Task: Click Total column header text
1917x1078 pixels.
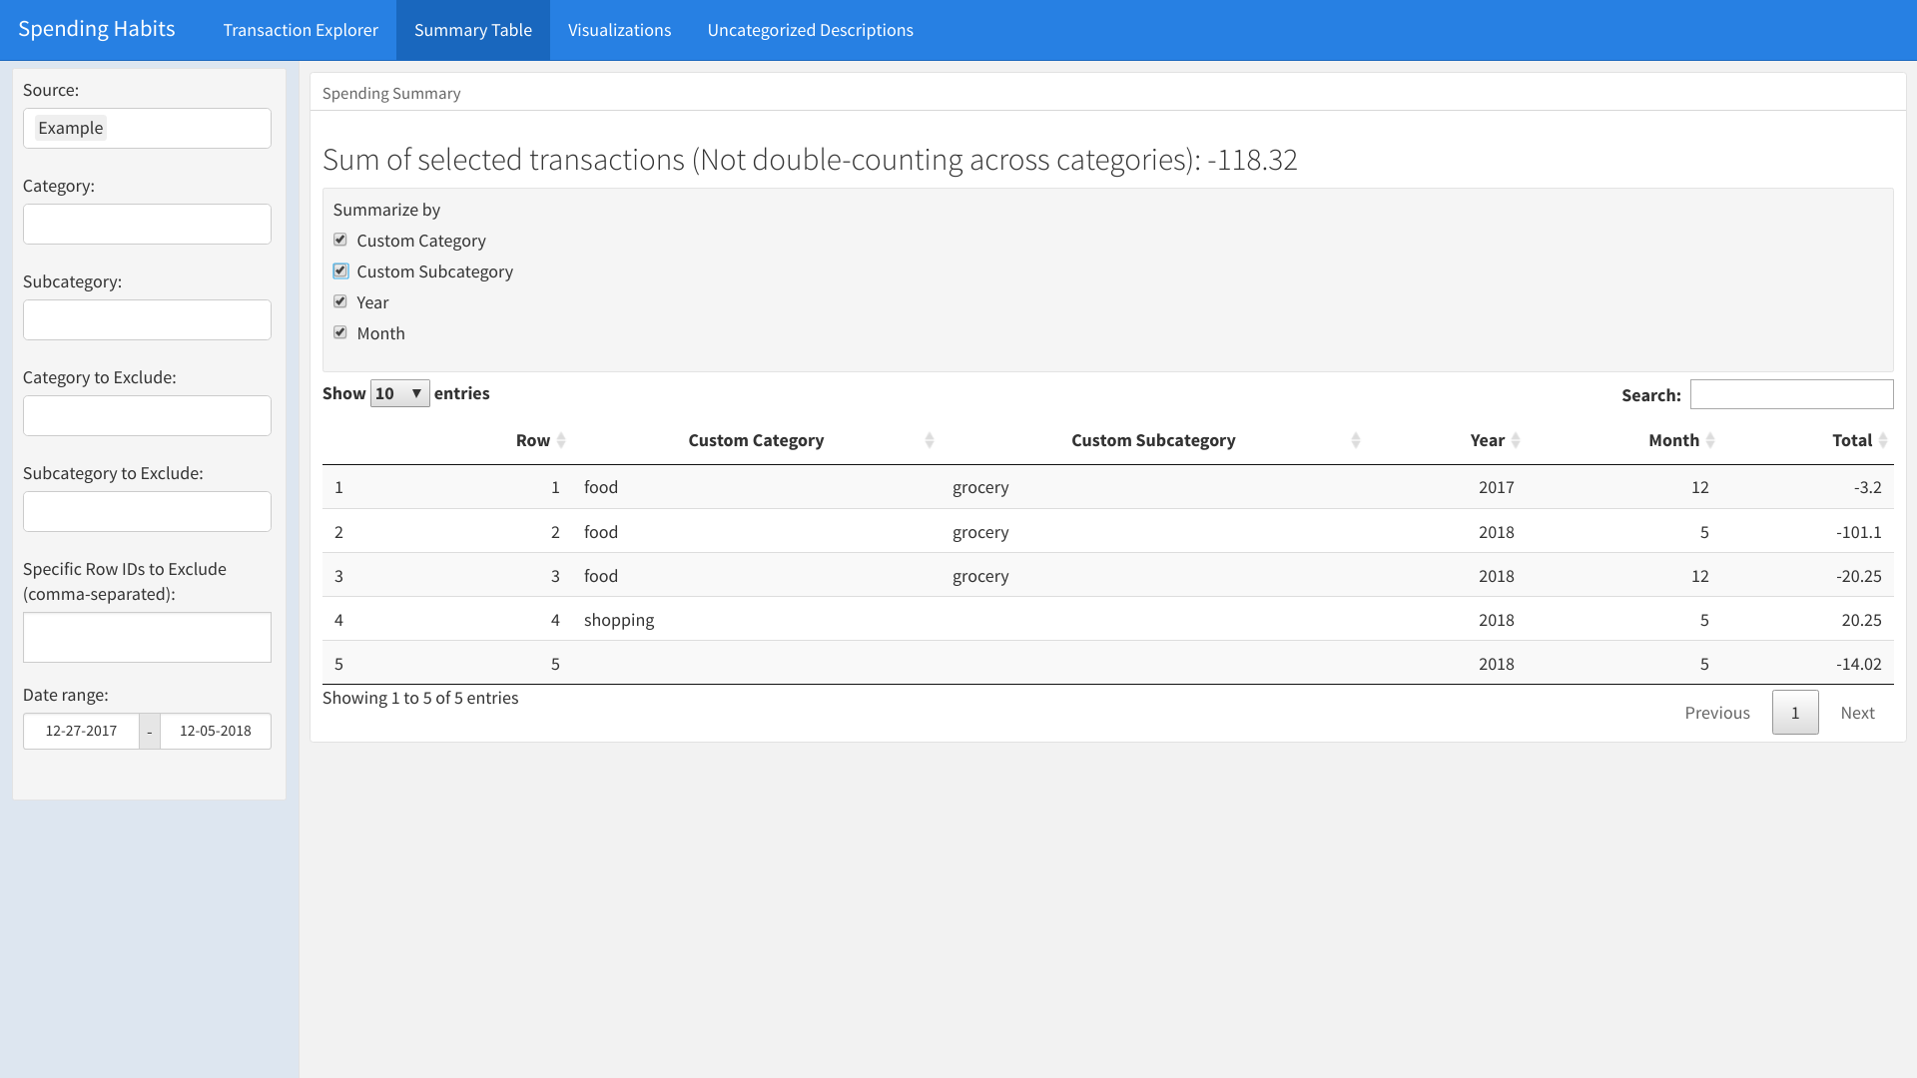Action: (1852, 440)
